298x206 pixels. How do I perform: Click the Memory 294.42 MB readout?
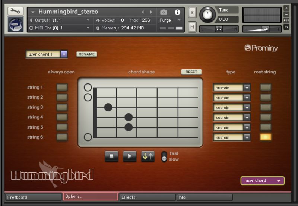[132, 28]
